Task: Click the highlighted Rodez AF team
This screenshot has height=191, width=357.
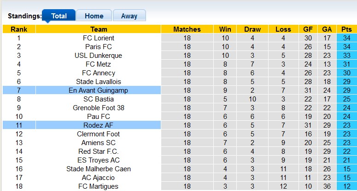Action: coord(99,125)
